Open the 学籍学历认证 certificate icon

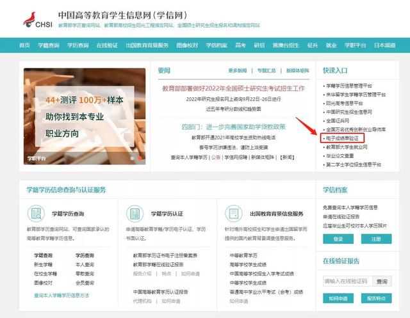pyautogui.click(x=135, y=214)
